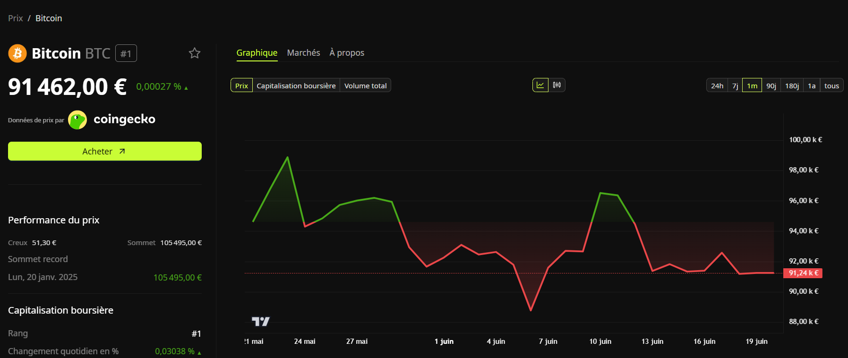Set chart range to 24h
The height and width of the screenshot is (358, 848).
[717, 85]
